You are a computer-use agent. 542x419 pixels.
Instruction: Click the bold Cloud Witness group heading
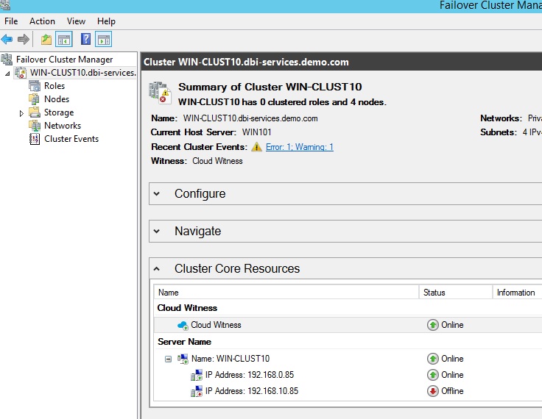(187, 308)
